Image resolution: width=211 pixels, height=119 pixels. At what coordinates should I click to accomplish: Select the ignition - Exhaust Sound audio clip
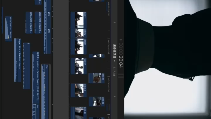36,78
